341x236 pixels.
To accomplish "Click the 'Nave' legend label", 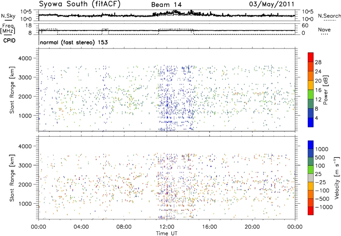I will click(324, 30).
